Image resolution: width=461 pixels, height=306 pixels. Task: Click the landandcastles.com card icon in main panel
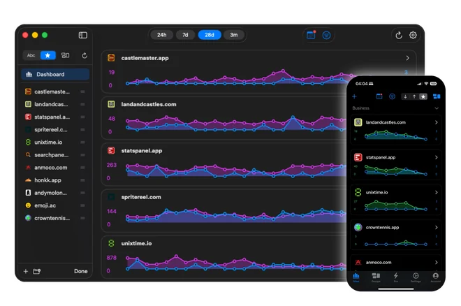(111, 104)
